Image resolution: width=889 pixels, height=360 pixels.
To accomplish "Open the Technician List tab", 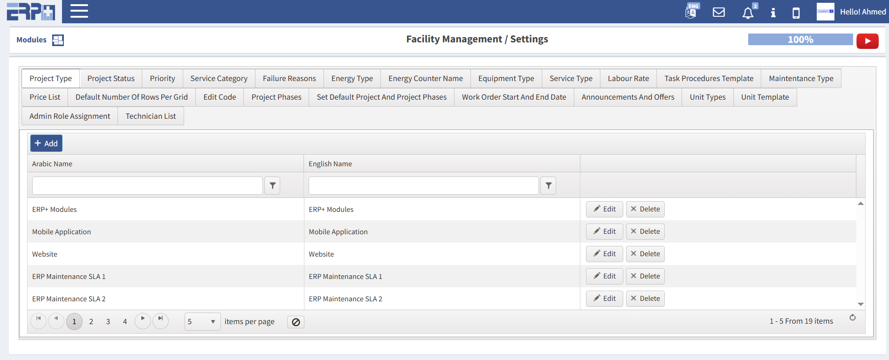I will [151, 116].
